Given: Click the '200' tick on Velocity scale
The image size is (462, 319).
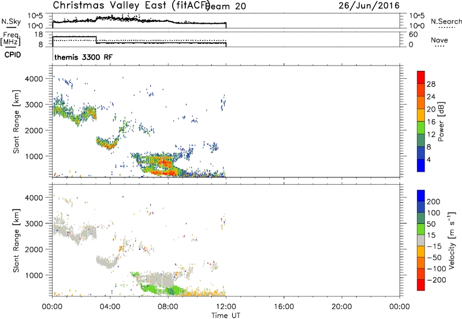Looking at the screenshot, I should (434, 202).
